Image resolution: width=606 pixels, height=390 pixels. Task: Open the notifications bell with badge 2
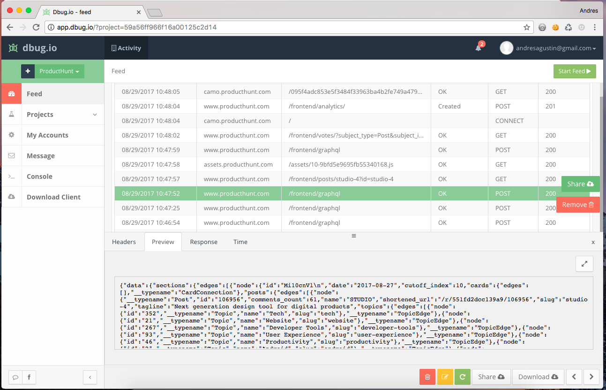(x=479, y=47)
